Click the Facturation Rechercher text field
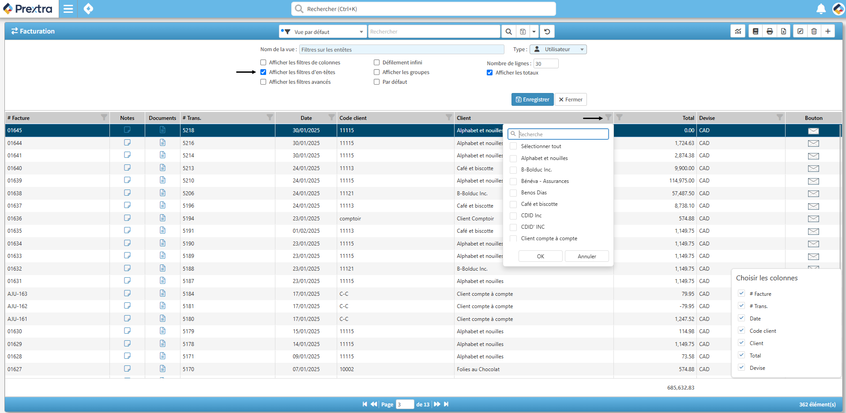 434,32
